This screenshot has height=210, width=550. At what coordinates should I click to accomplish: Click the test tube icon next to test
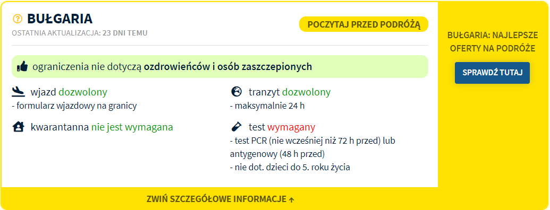click(236, 127)
